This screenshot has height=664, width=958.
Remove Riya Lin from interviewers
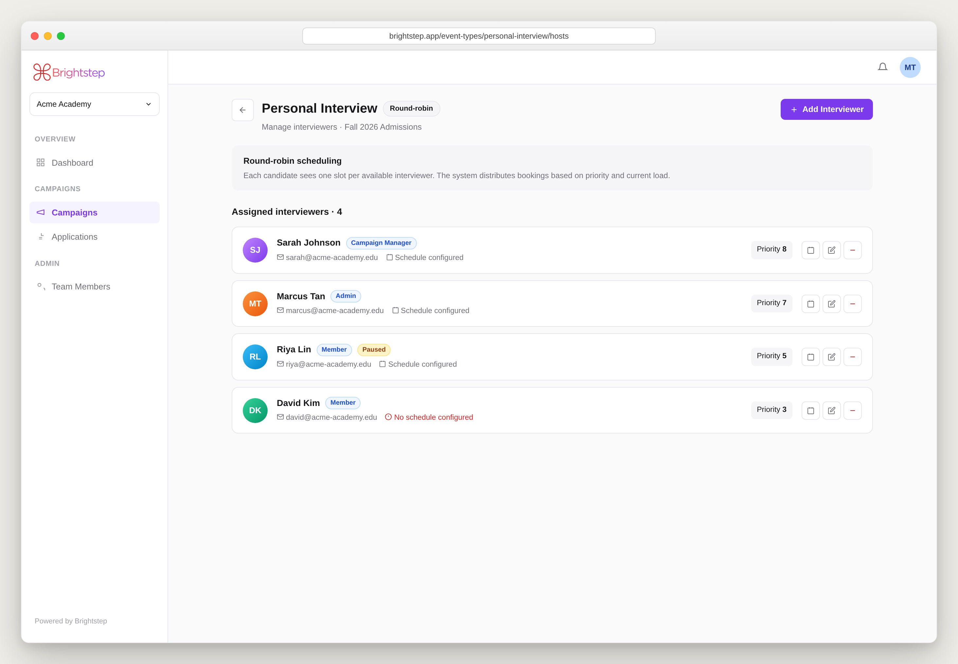[852, 357]
